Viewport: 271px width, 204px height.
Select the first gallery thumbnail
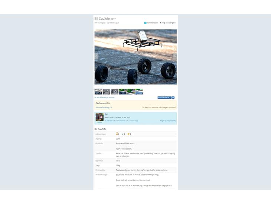(98, 92)
